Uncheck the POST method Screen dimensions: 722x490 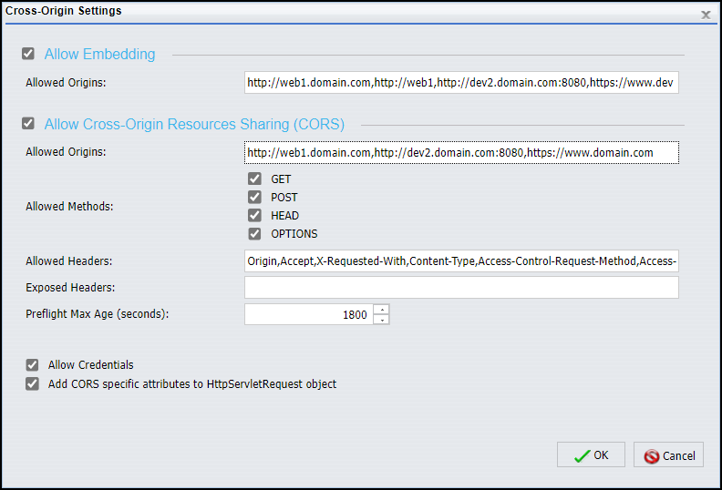pos(254,198)
